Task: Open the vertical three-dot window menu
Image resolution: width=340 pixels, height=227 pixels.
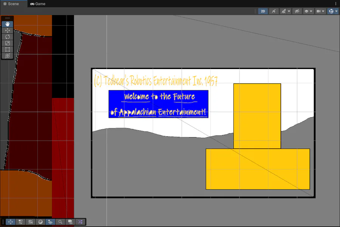Action: 336,4
